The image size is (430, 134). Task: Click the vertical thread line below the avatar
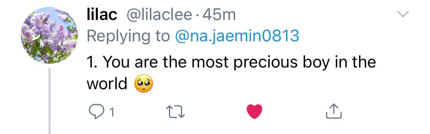tap(50, 101)
